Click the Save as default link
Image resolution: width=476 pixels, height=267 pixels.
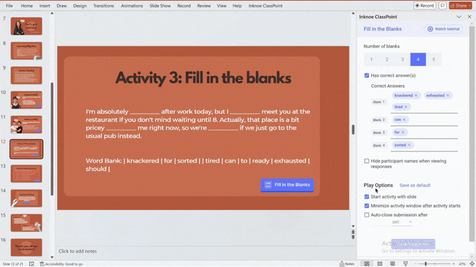tap(415, 185)
